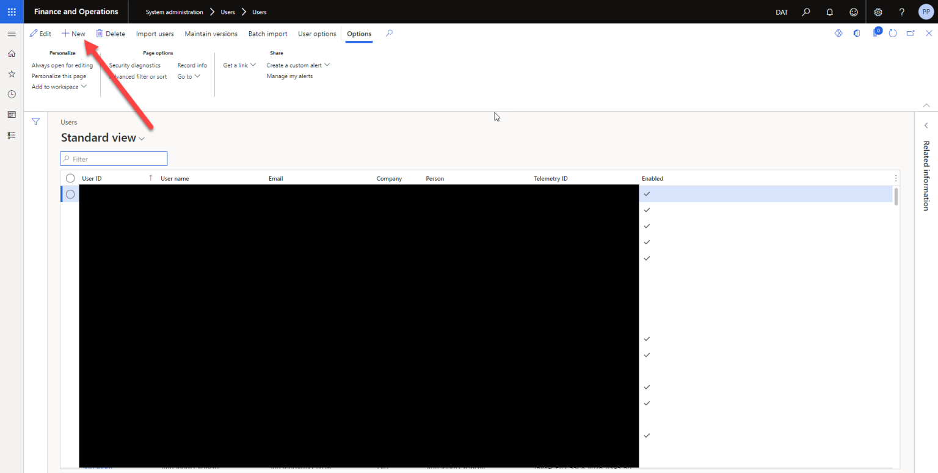Click Security diagnostics

tap(134, 65)
